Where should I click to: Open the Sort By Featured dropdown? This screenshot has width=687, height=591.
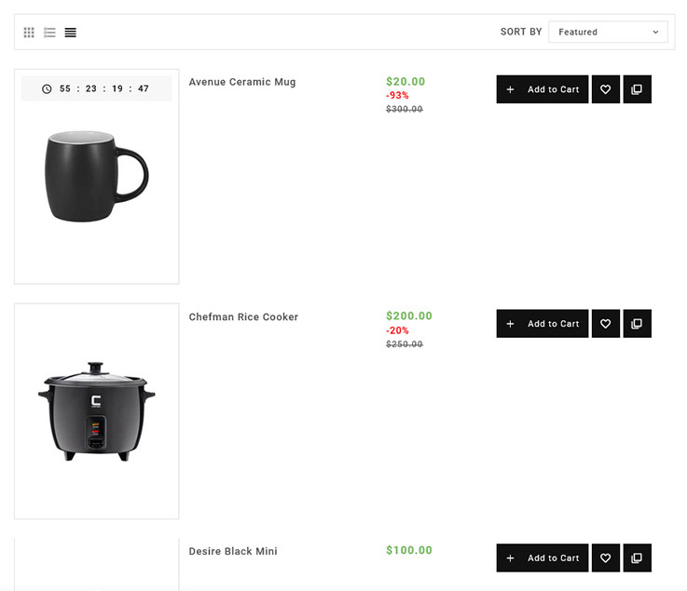tap(608, 33)
